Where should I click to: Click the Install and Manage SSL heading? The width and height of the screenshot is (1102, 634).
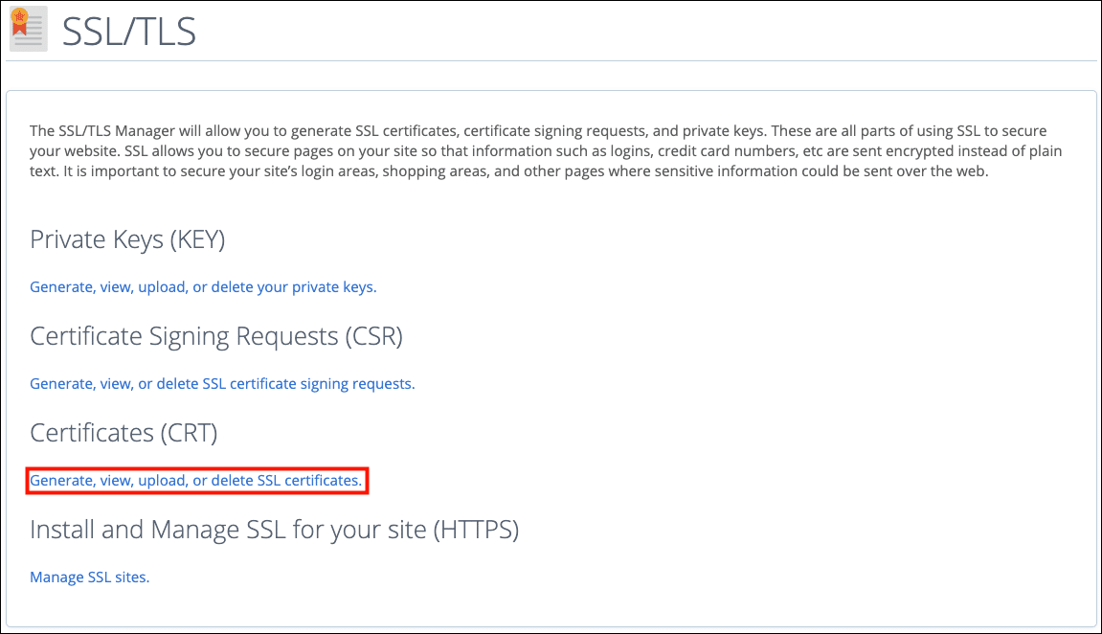[230, 530]
